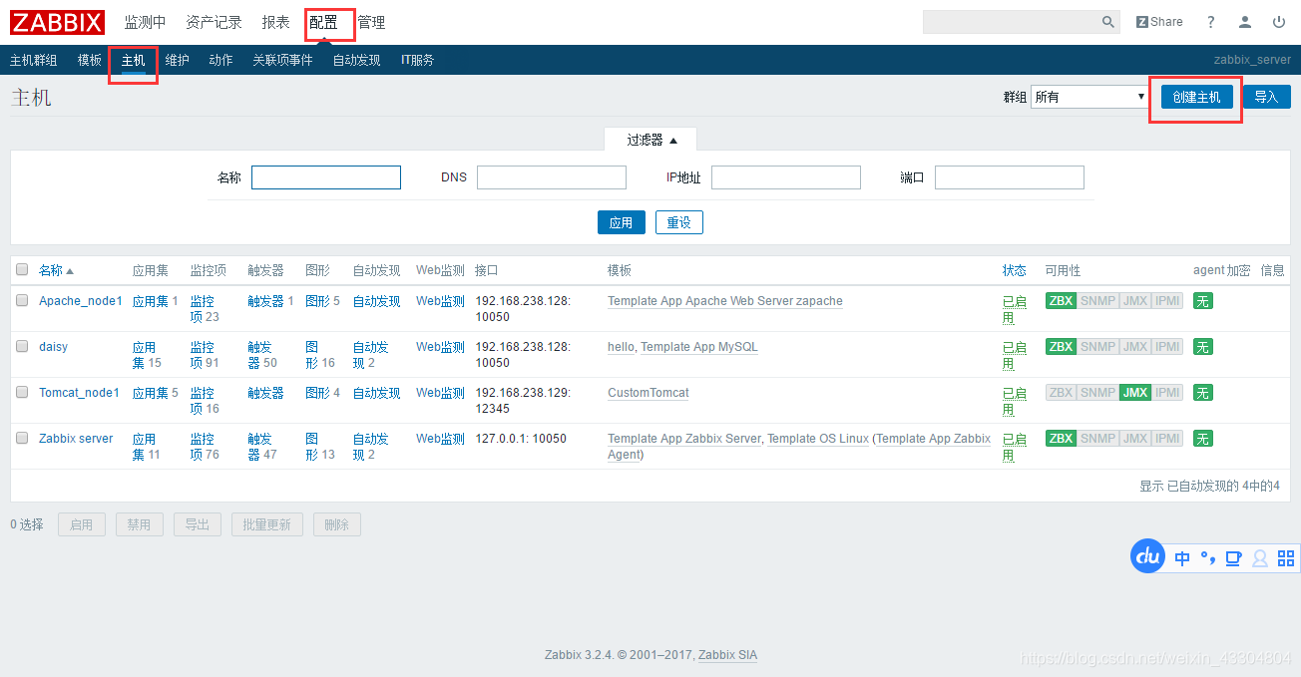Click encryption 无 badge for Apache_node1
The image size is (1301, 677).
coord(1203,301)
